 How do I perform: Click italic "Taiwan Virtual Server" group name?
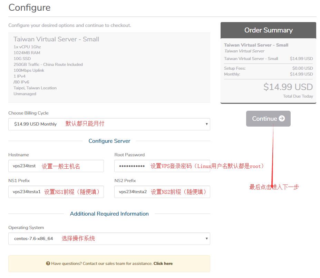click(244, 51)
